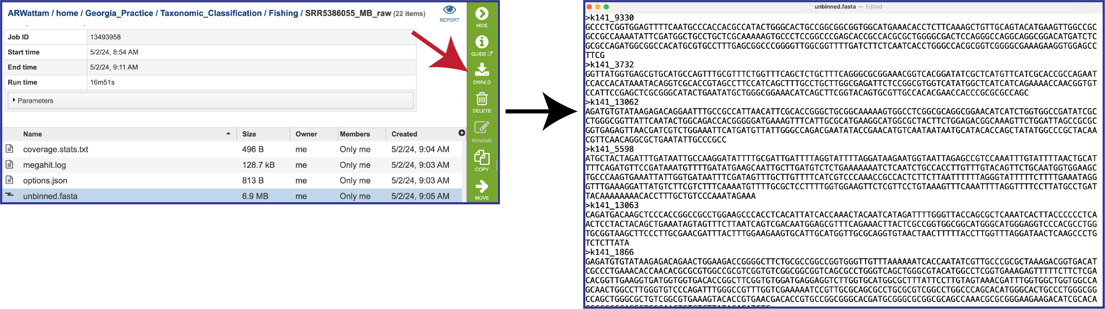Select the options.json file icon
This screenshot has width=1105, height=309.
click(9, 180)
